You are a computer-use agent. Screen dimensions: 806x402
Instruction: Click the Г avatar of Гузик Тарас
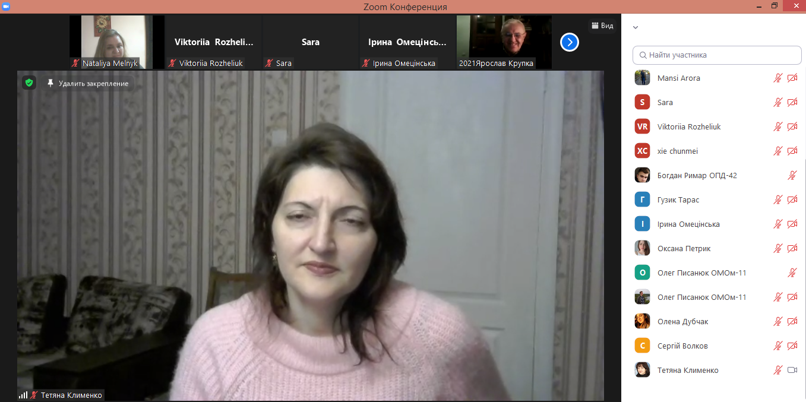(x=642, y=200)
